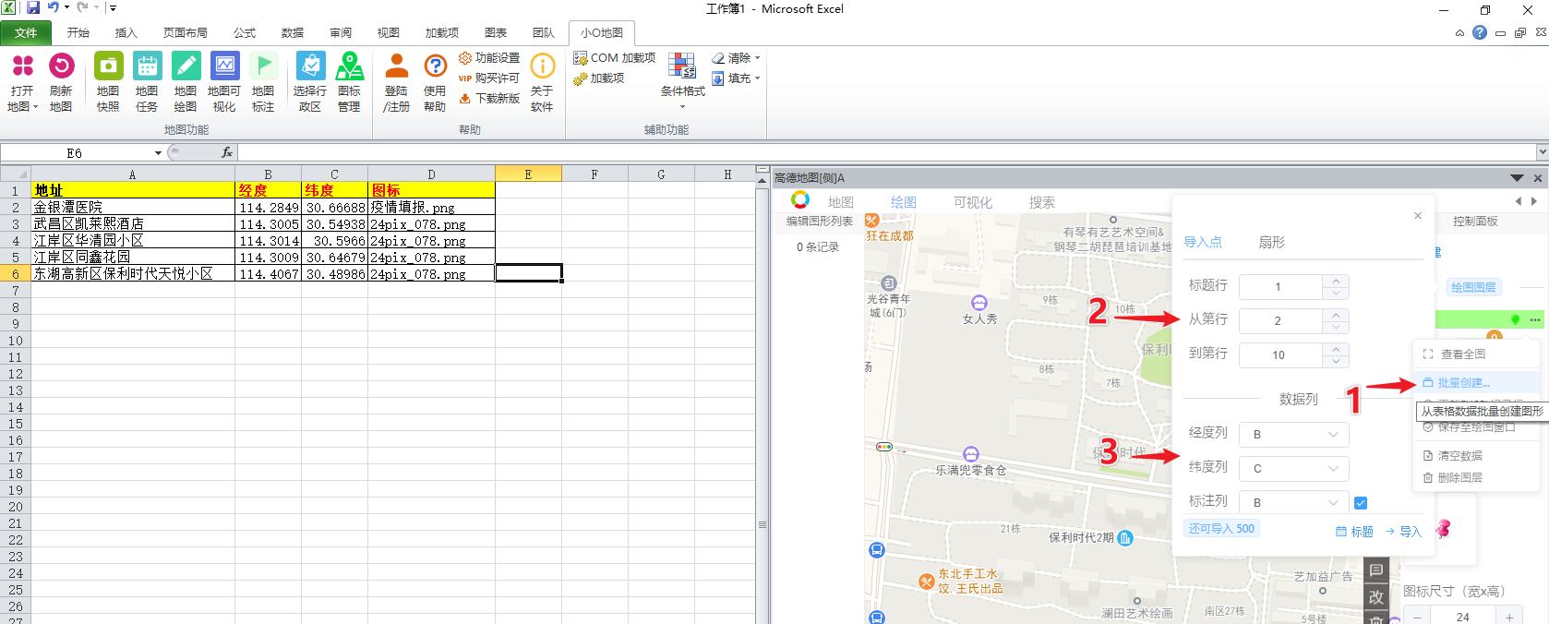Click the save icon in quick access toolbar
Screen dimensions: 1549x624
[33, 7]
